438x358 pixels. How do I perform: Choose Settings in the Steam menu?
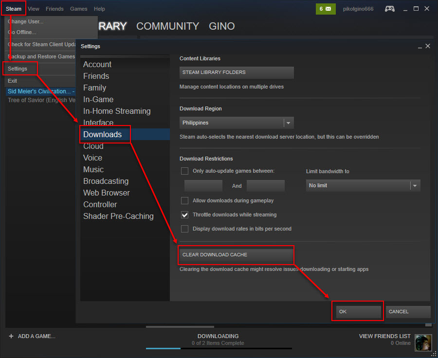pos(40,69)
